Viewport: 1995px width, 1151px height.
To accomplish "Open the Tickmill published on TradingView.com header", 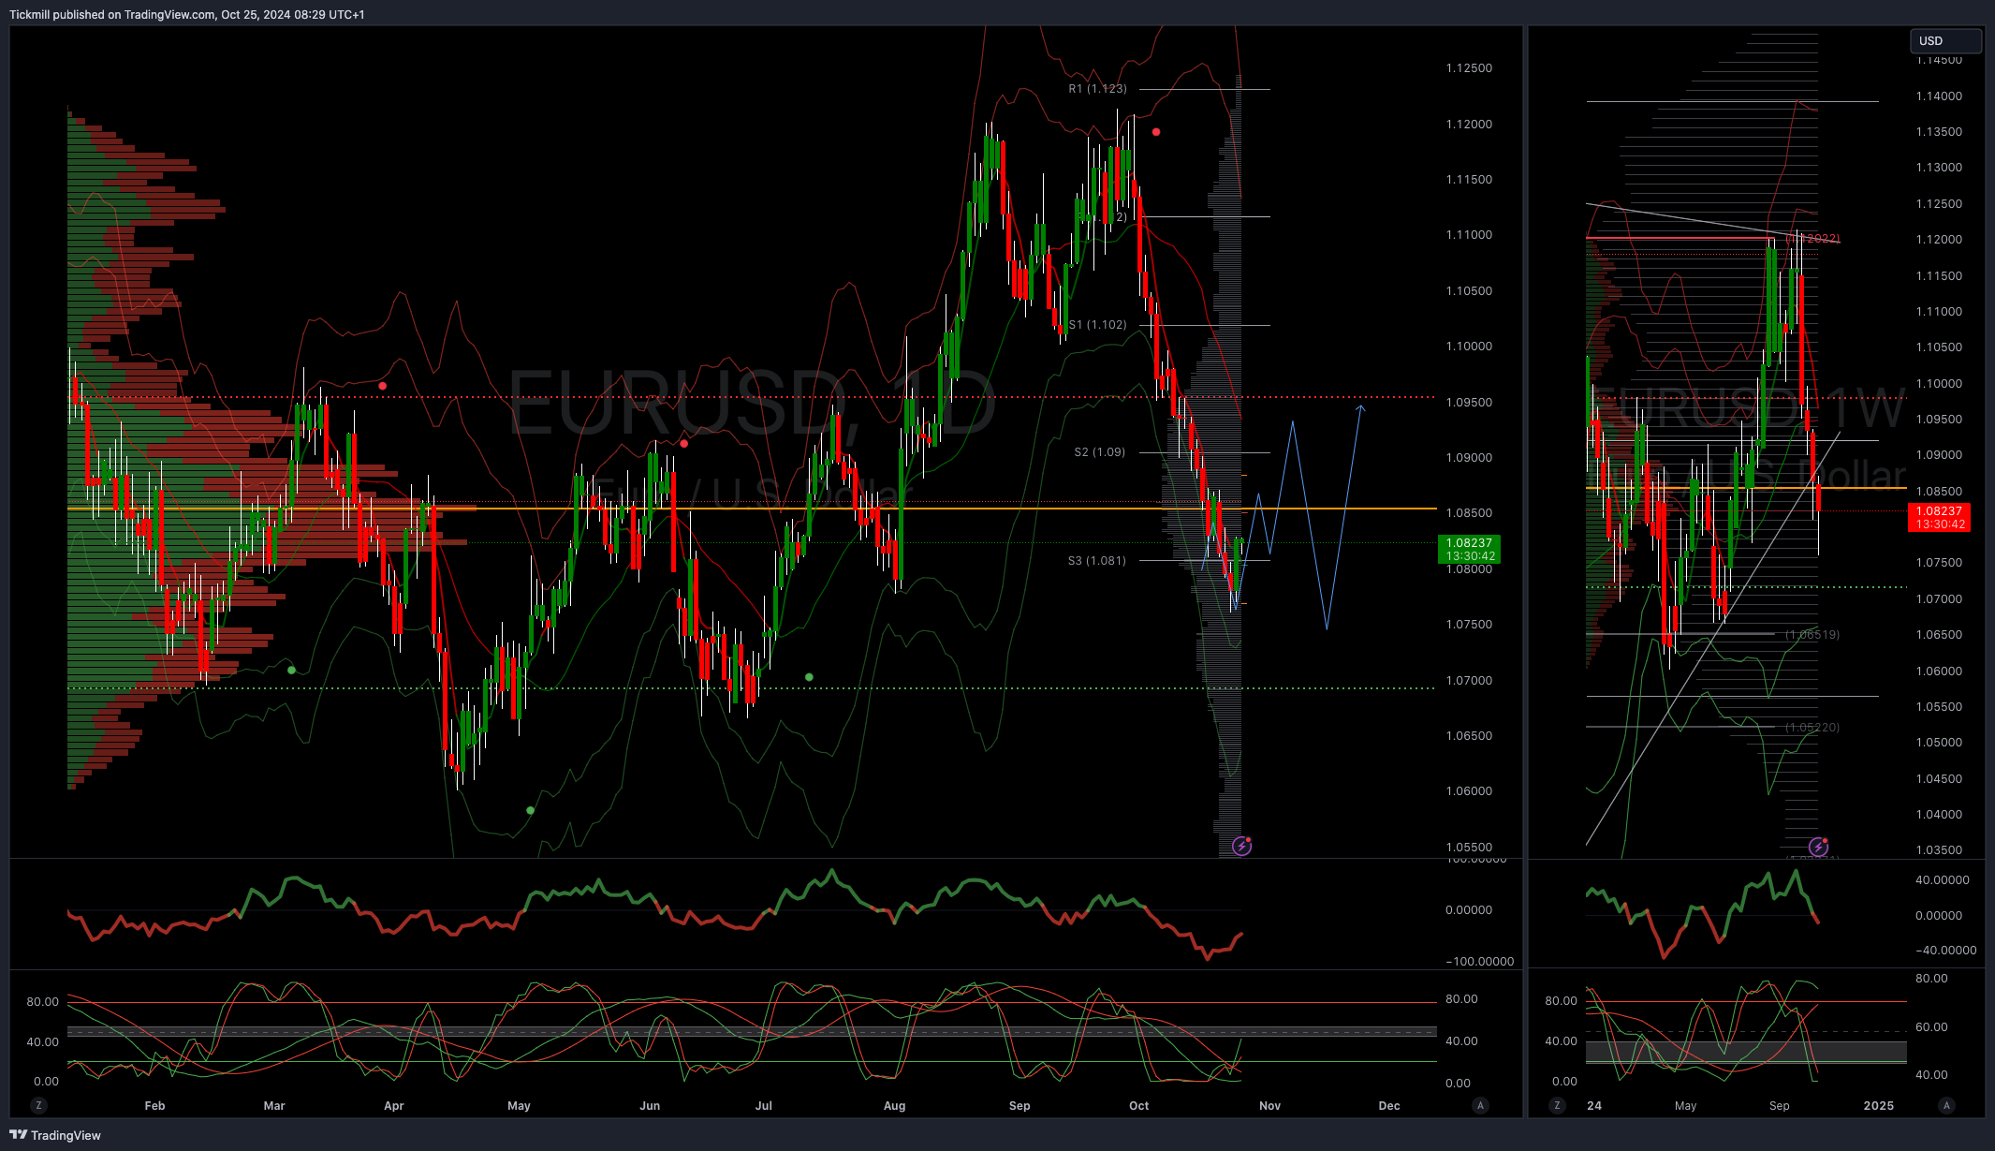I will point(187,14).
